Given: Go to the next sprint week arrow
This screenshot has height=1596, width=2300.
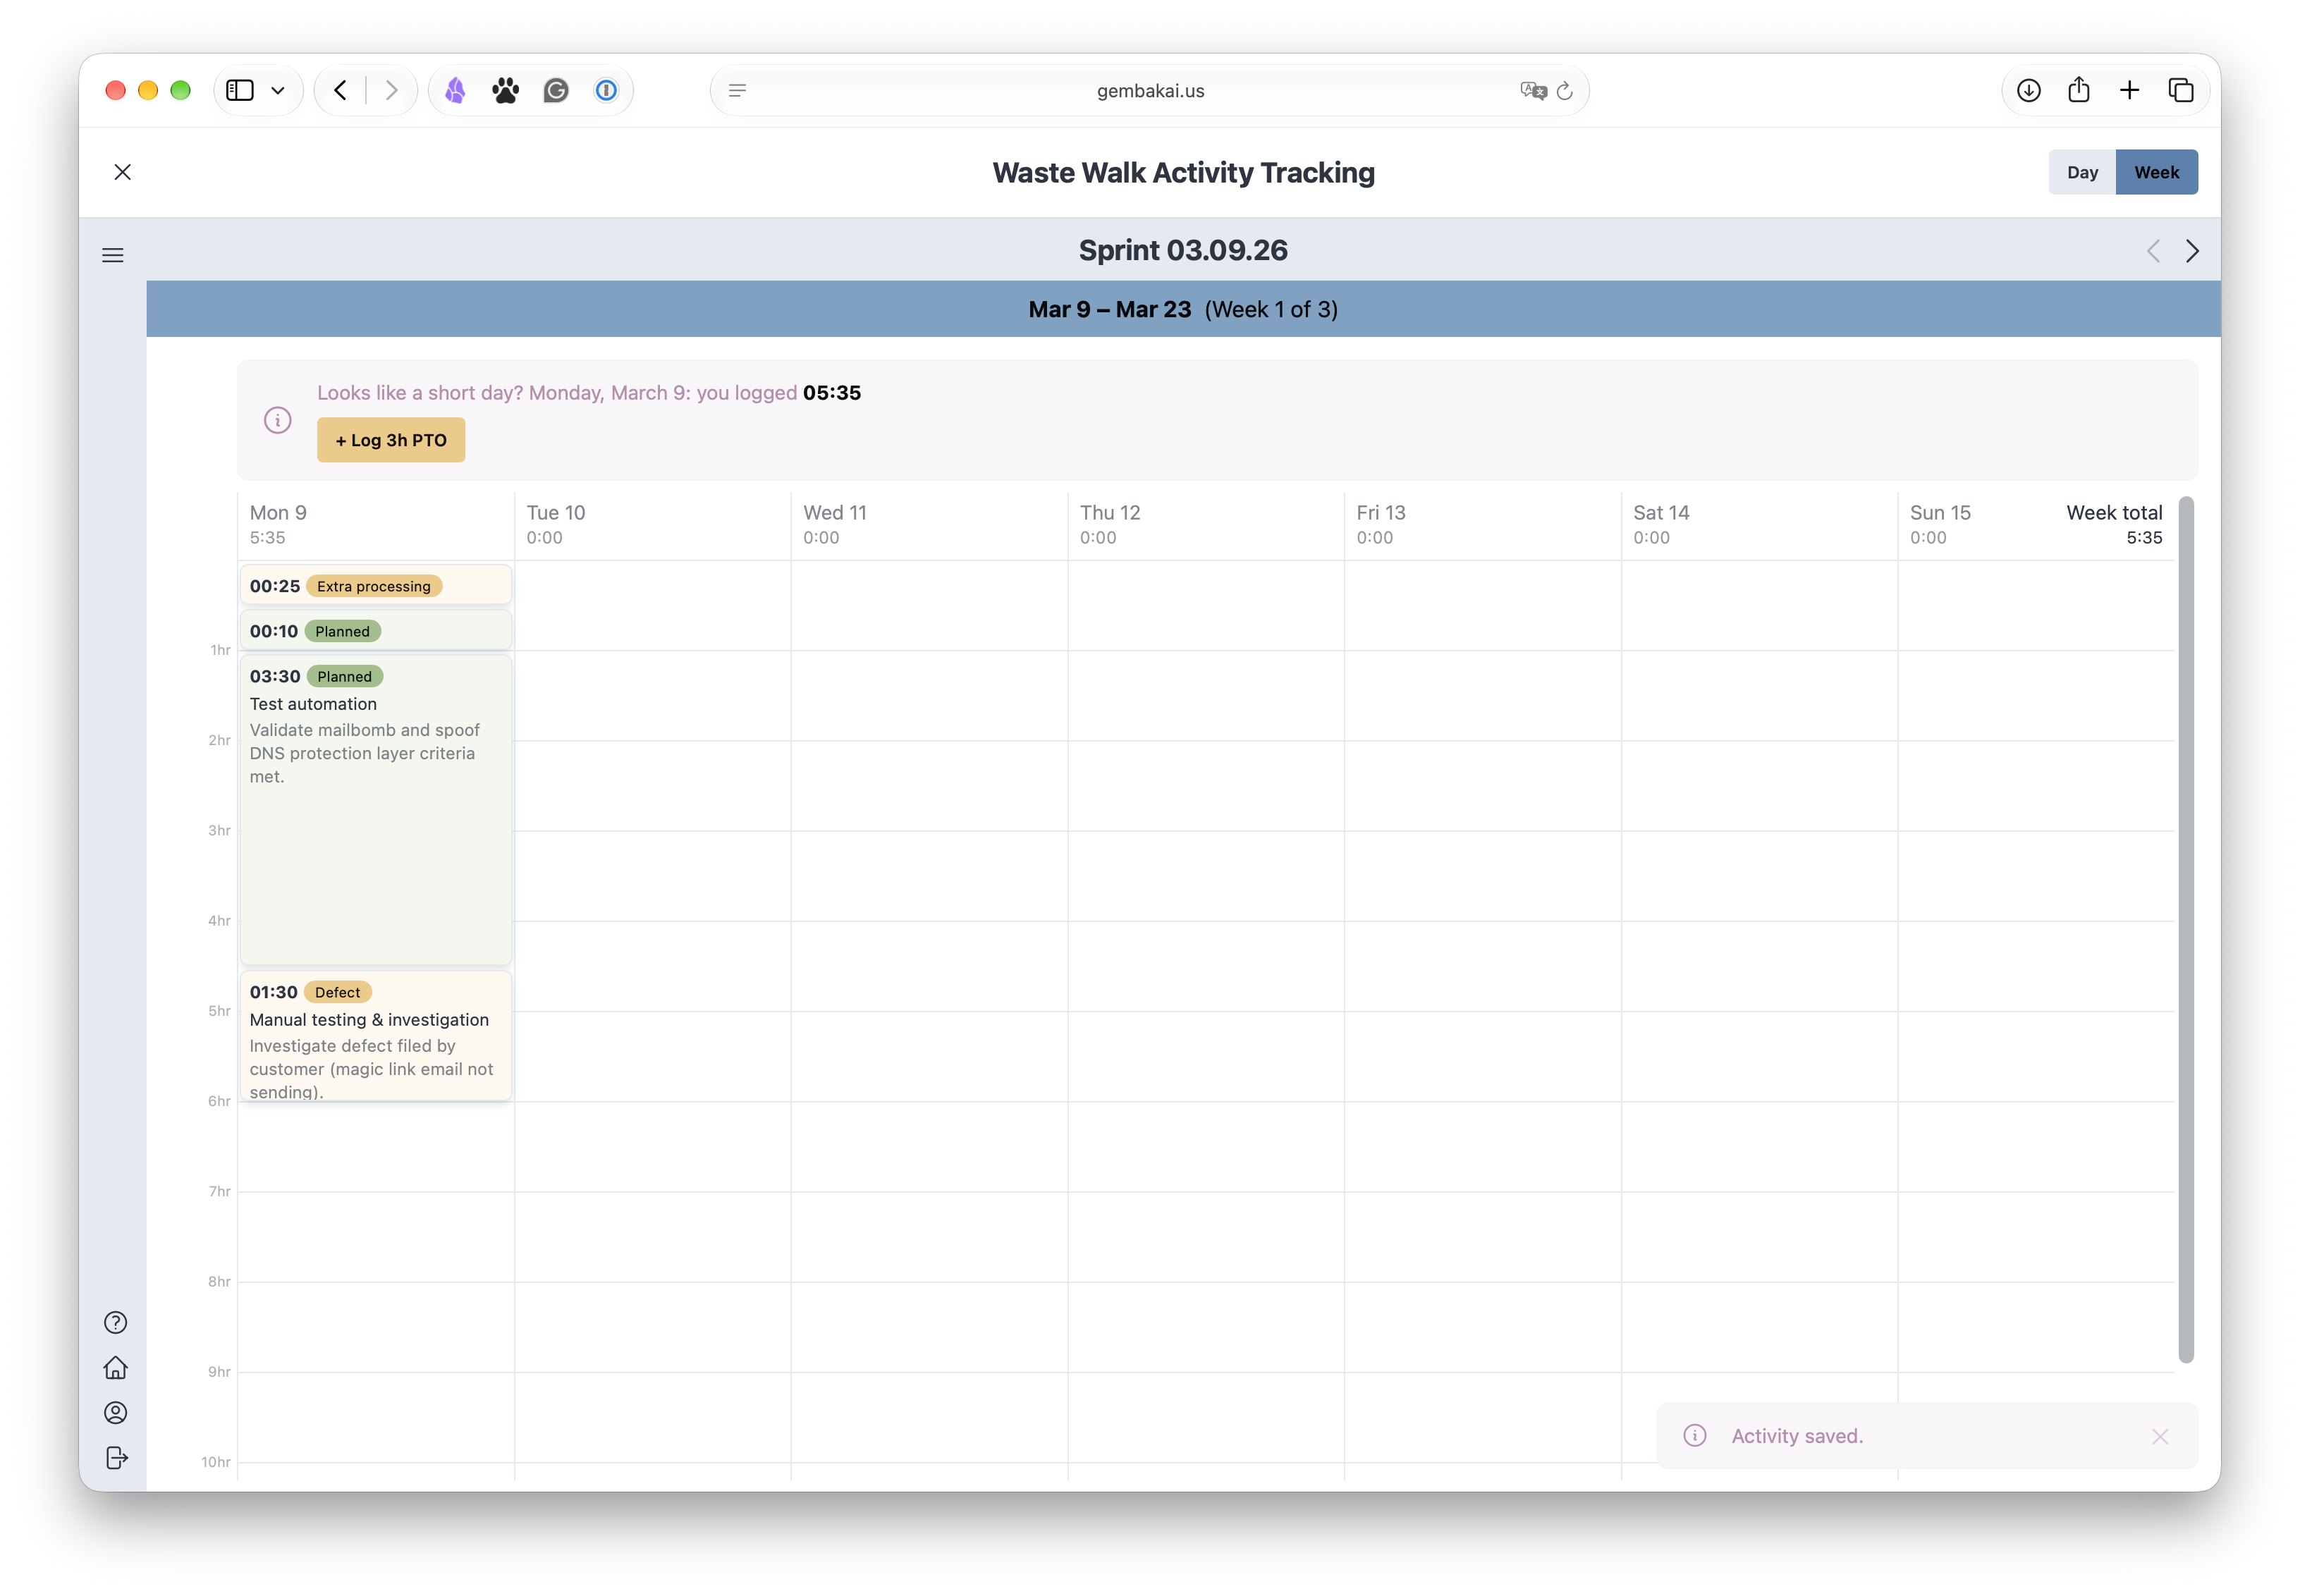Looking at the screenshot, I should [2192, 251].
